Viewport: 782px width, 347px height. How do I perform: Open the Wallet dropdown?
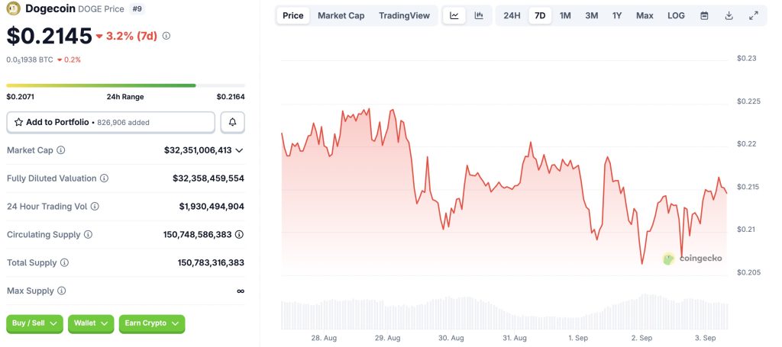pyautogui.click(x=91, y=323)
